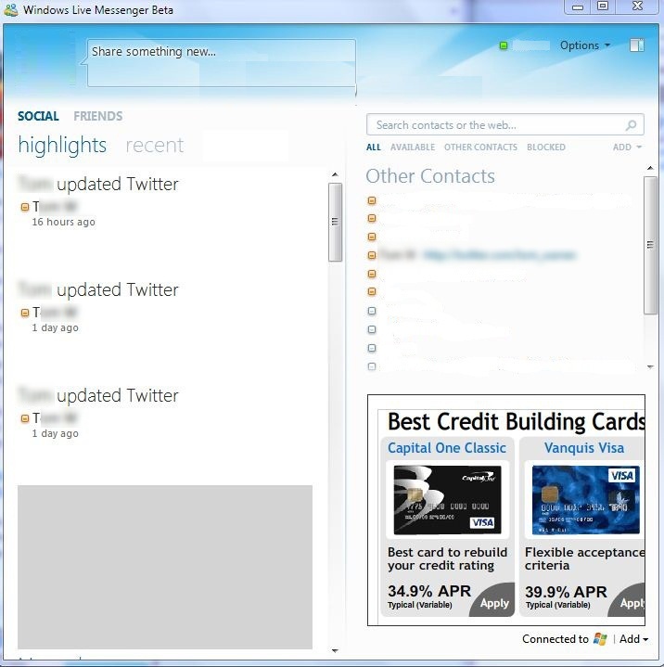664x667 pixels.
Task: Click the second grey offline contact icon
Action: [x=372, y=329]
